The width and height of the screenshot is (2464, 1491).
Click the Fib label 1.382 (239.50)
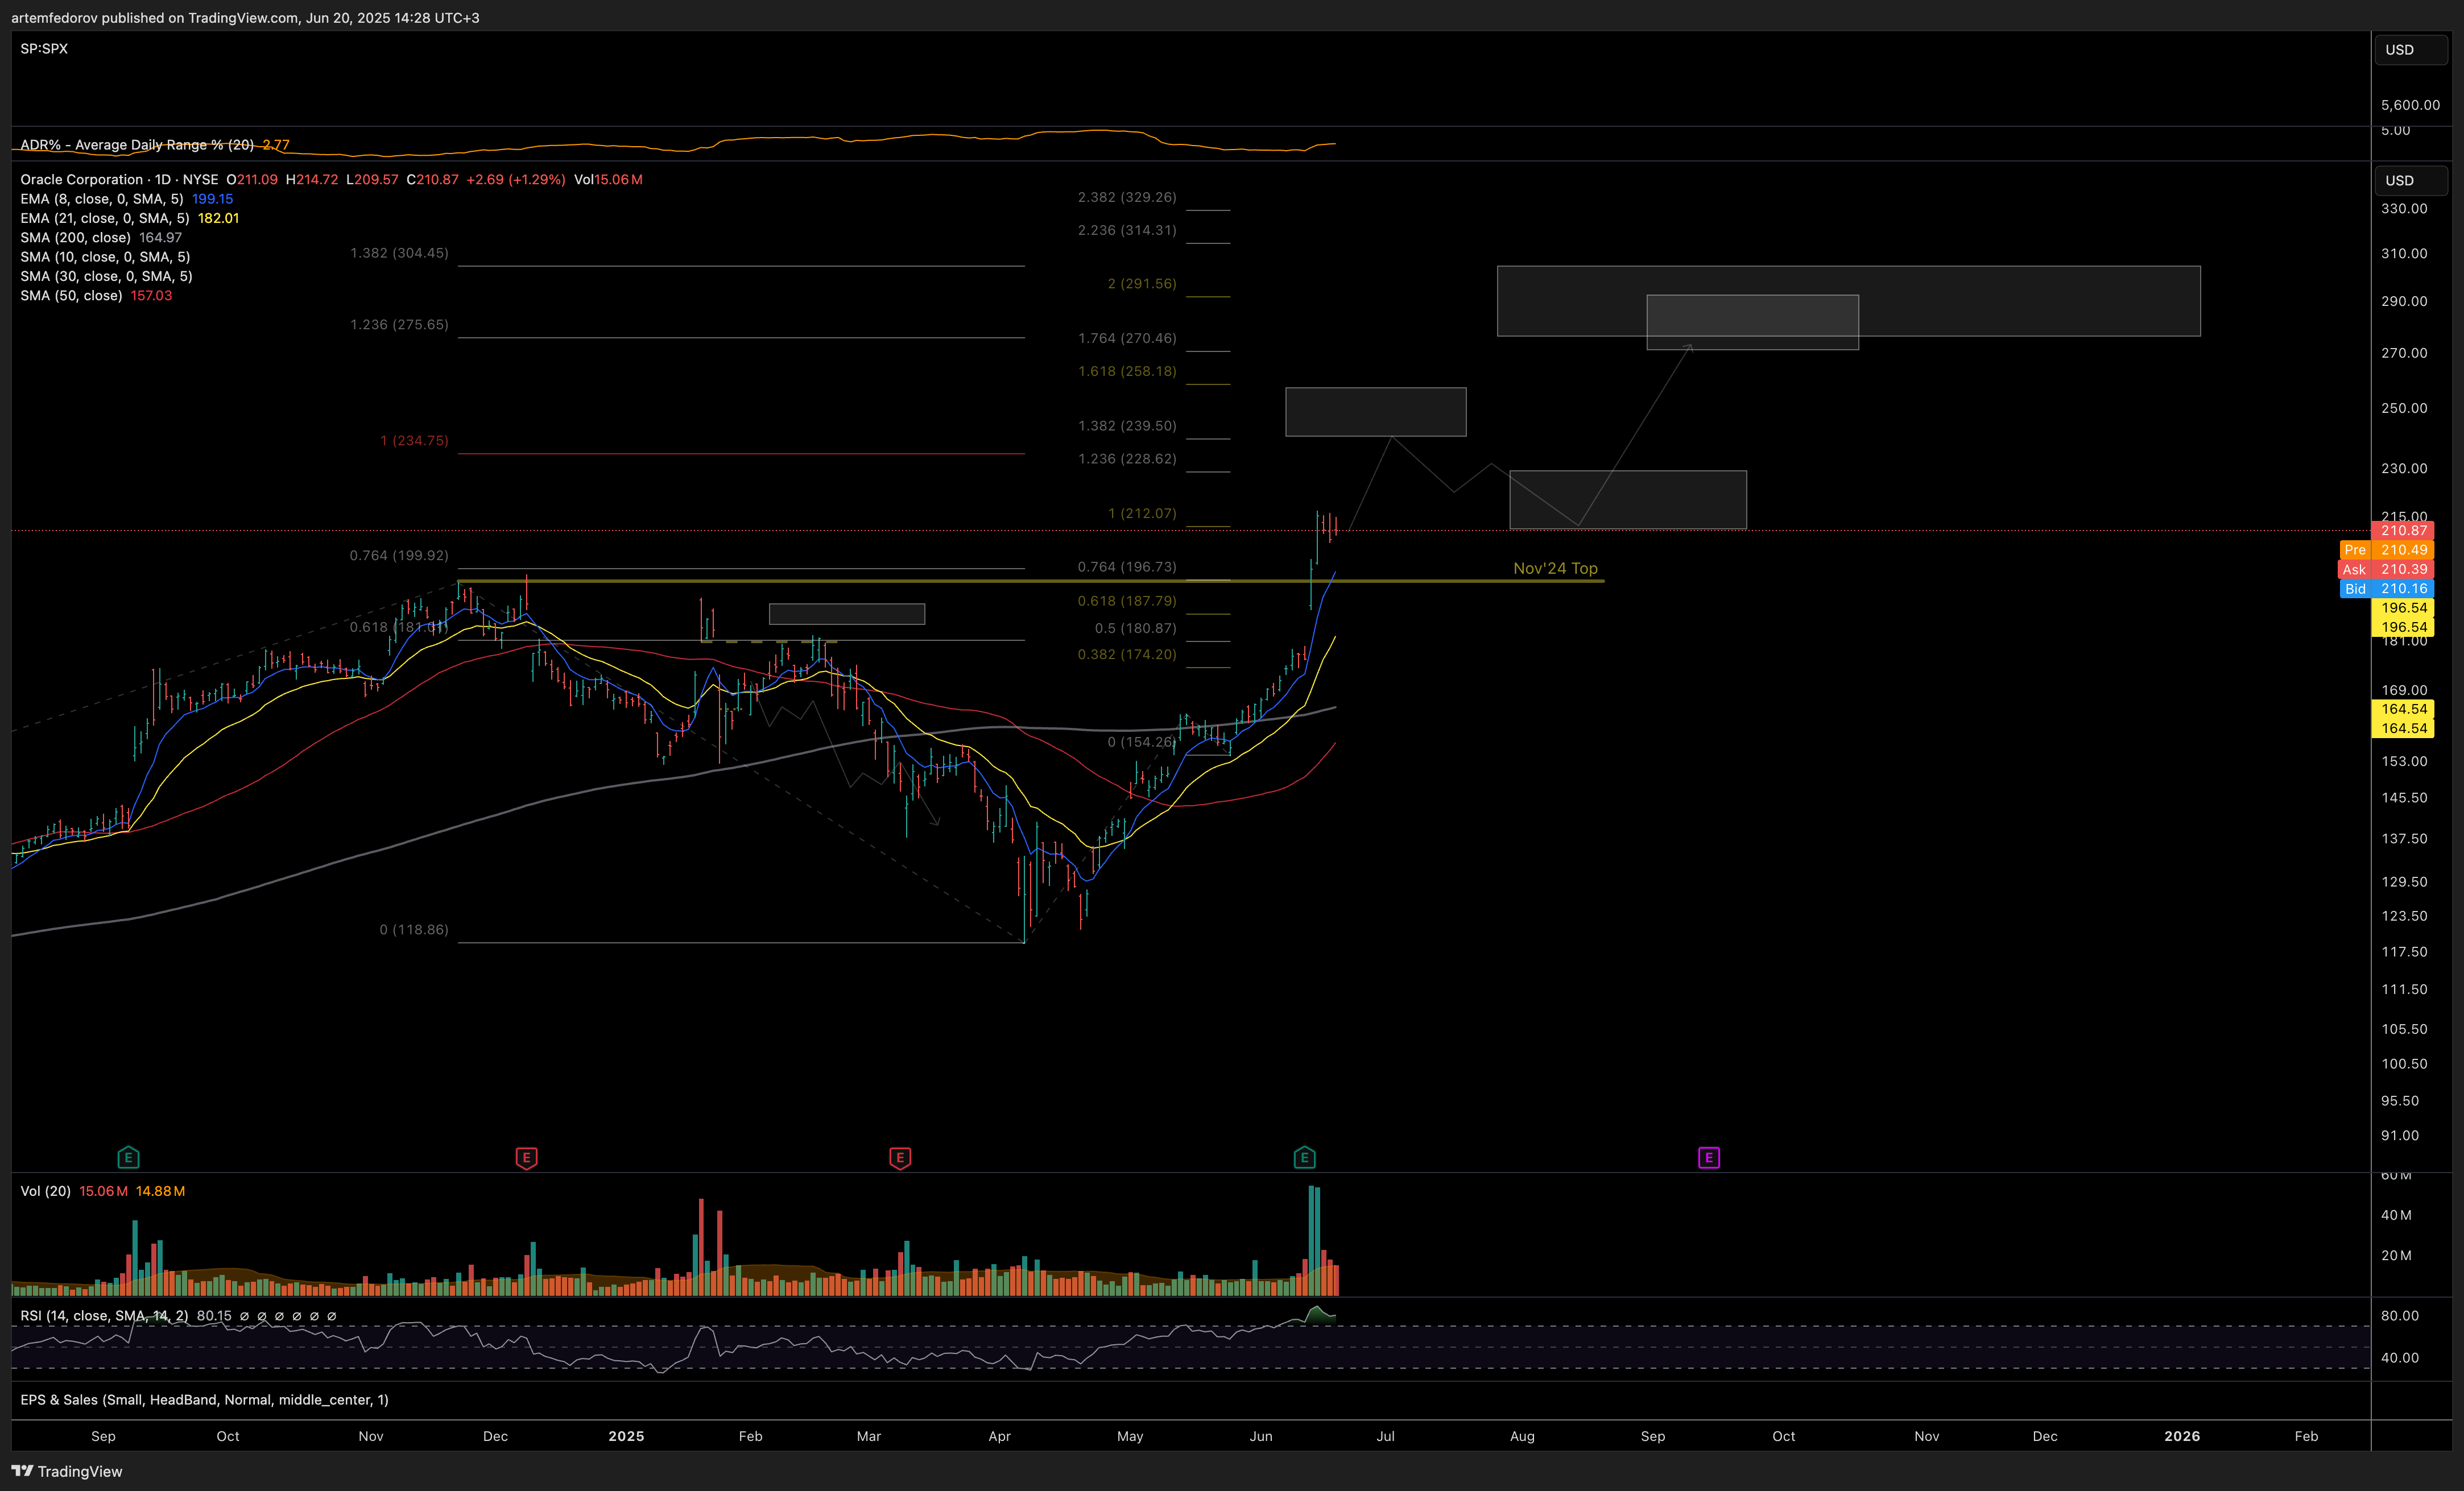[x=1127, y=426]
